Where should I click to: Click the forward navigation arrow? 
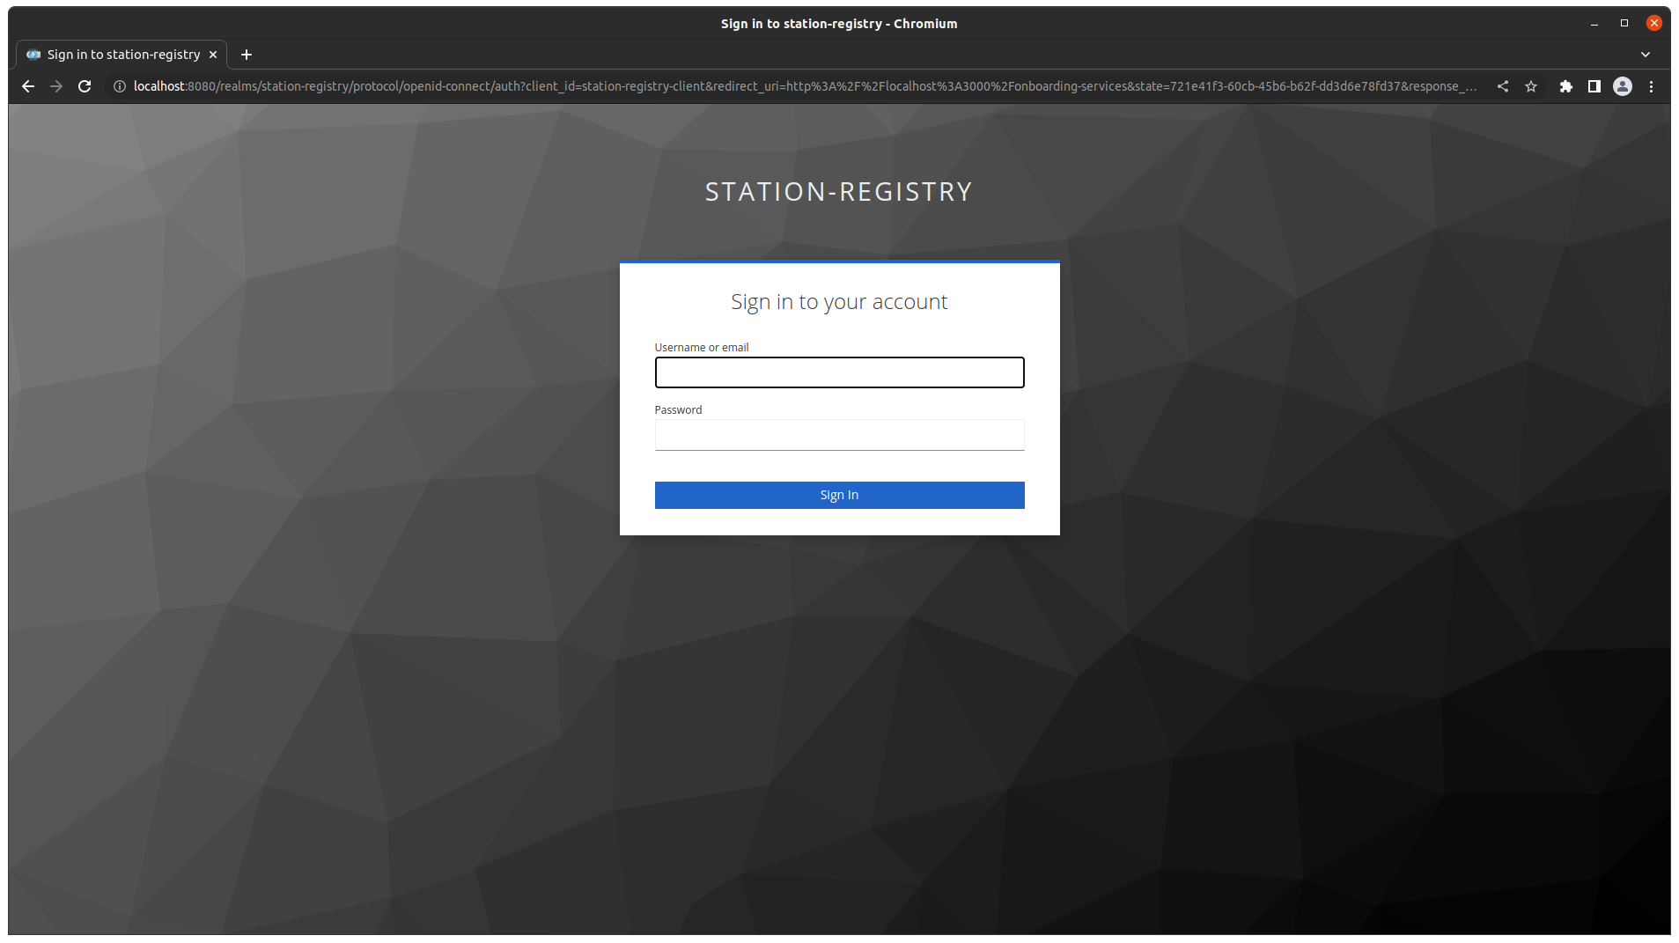click(56, 86)
